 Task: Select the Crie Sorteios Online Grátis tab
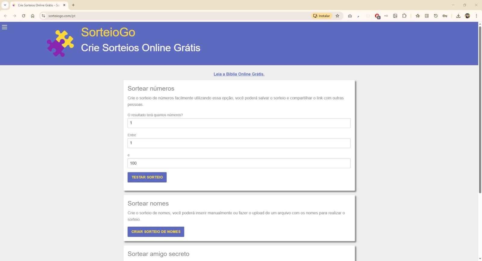tap(38, 5)
